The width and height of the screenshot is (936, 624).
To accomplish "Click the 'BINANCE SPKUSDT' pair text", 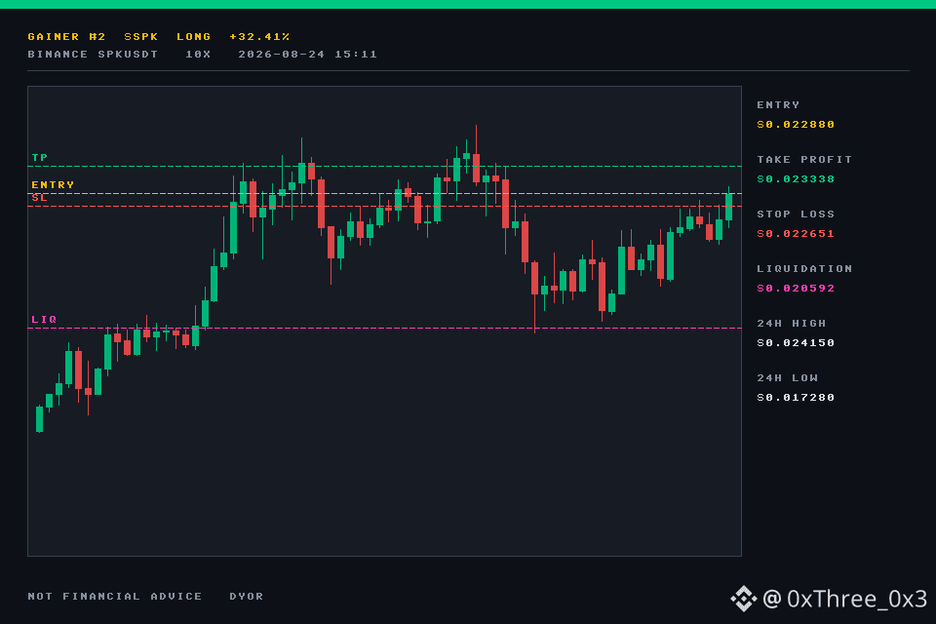I will pos(93,55).
